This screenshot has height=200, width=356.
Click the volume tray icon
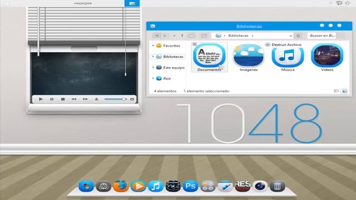[348, 3]
